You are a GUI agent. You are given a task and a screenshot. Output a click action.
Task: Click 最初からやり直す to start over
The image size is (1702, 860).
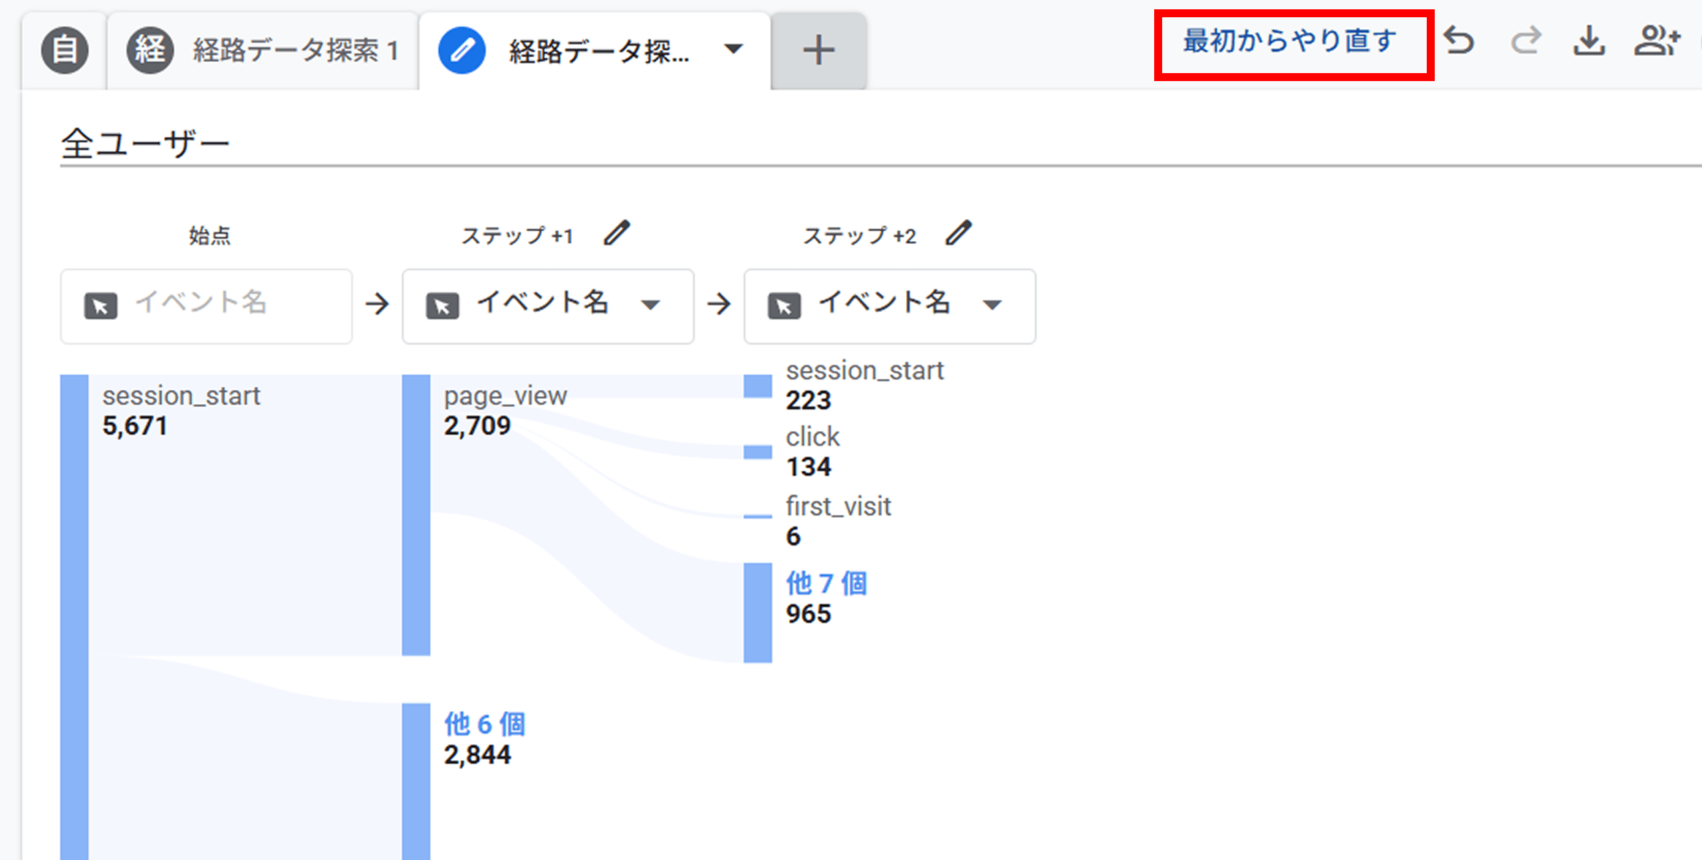tap(1290, 41)
